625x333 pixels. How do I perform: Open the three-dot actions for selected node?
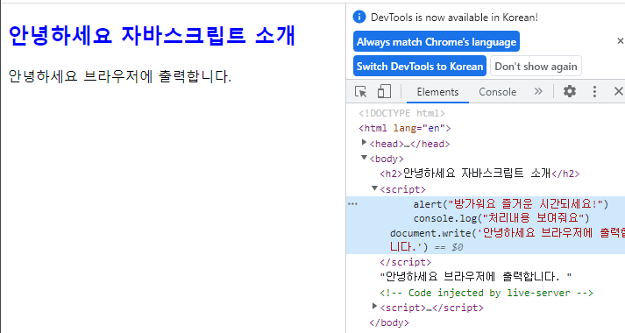click(x=352, y=204)
